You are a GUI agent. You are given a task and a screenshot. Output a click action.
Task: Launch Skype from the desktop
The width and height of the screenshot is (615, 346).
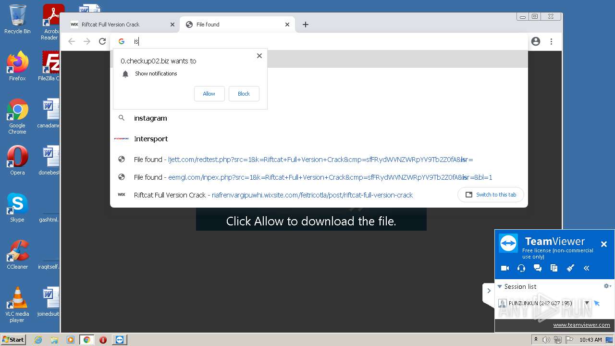17,207
